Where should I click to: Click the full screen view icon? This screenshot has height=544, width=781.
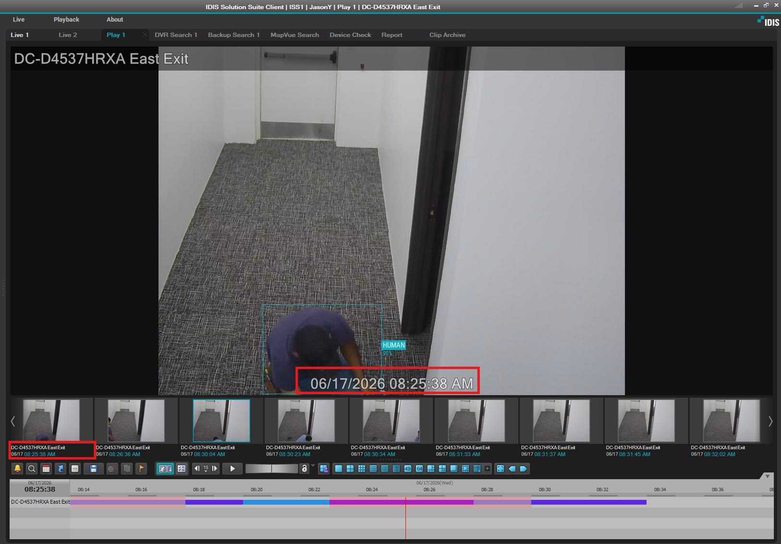(x=500, y=469)
